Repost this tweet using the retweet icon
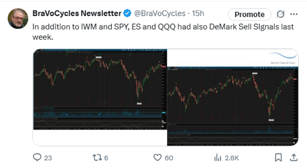This screenshot has height=168, width=307. pos(97,158)
